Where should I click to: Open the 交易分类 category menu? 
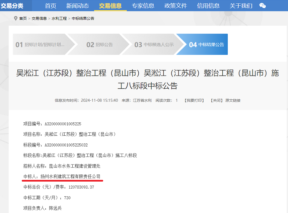(x=11, y=6)
